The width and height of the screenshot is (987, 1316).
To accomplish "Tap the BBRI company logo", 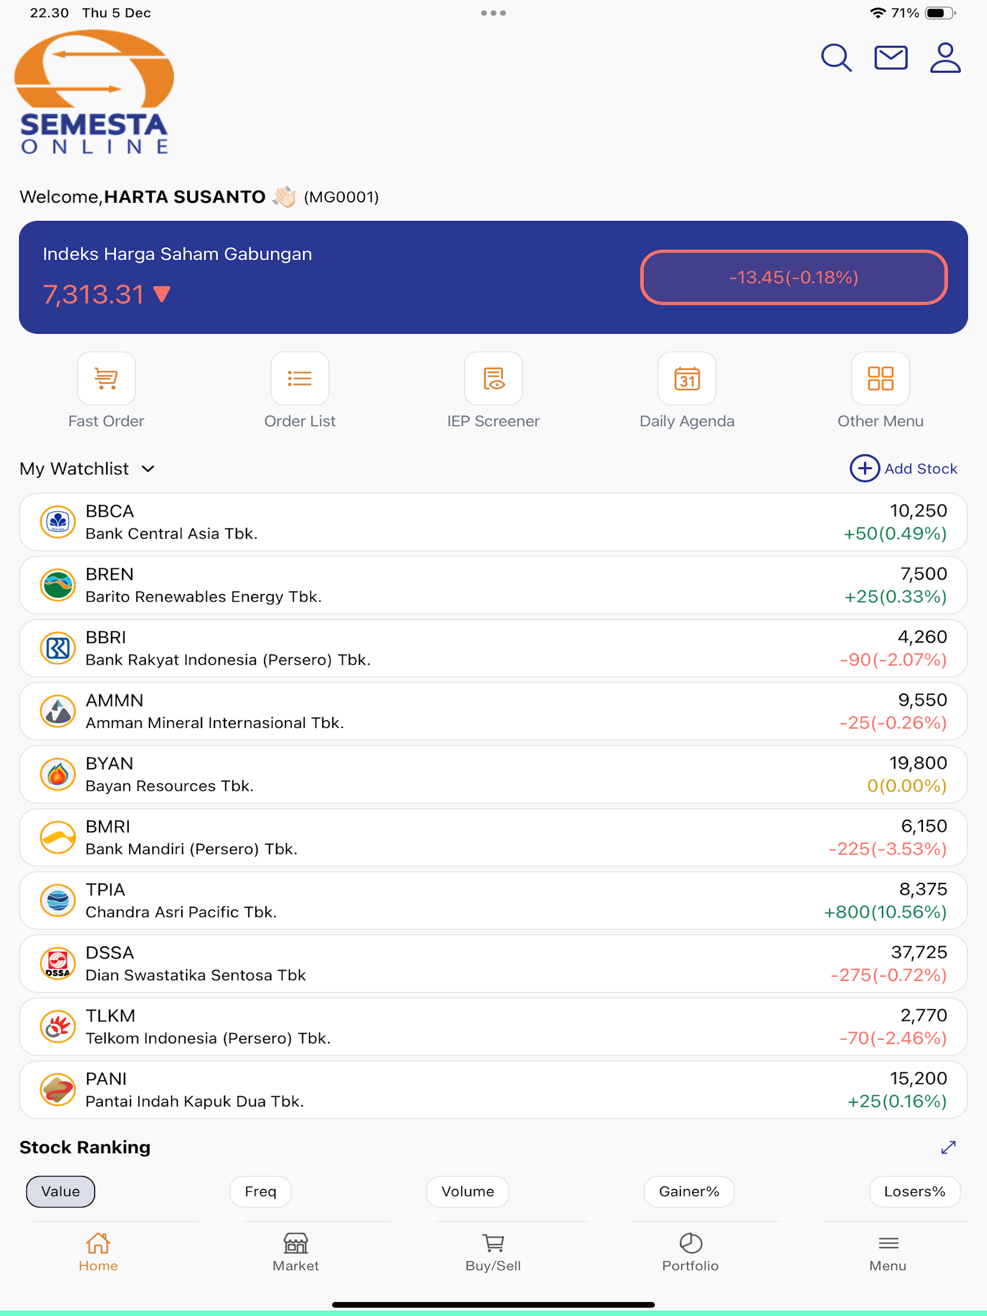I will [x=58, y=648].
